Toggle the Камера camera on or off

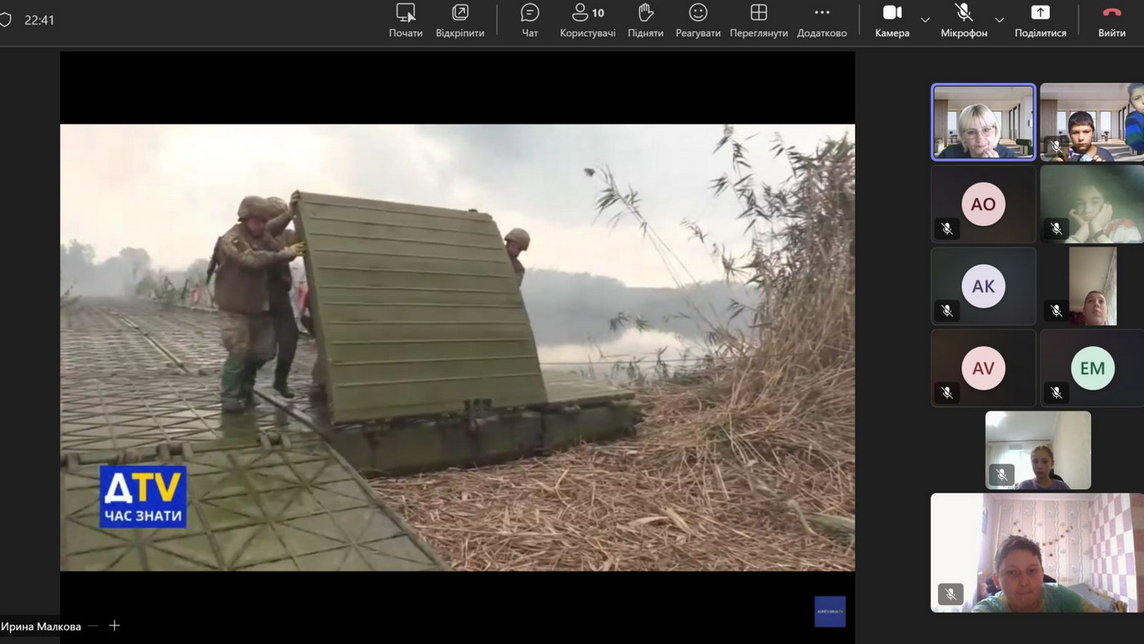click(891, 21)
